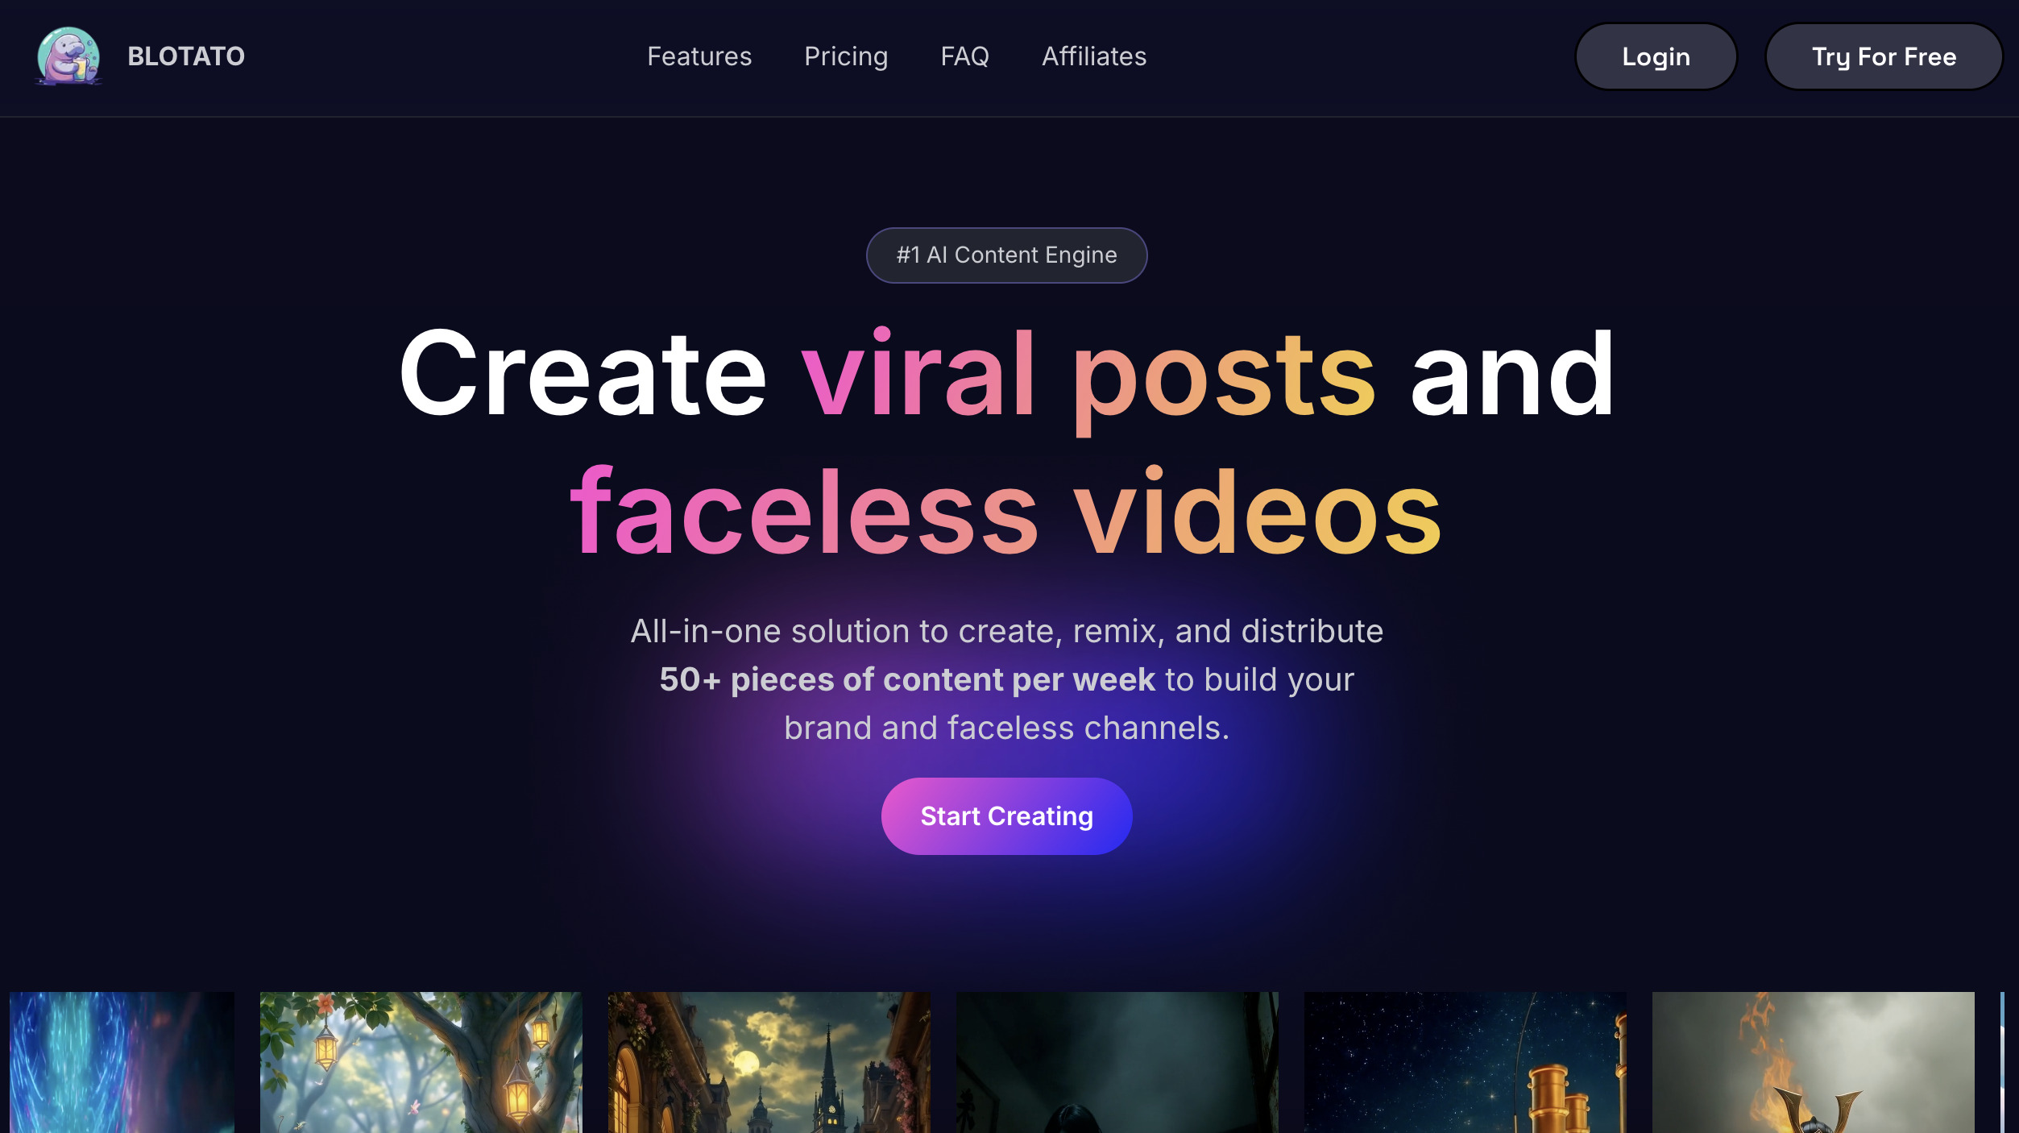The height and width of the screenshot is (1133, 2019).
Task: Open the Pricing page
Action: click(846, 56)
